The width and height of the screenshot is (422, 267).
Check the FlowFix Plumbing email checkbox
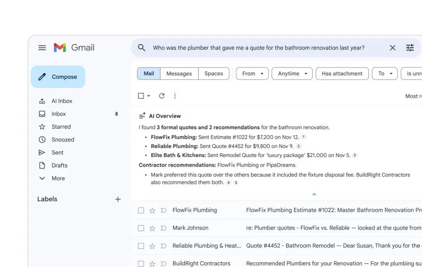pyautogui.click(x=141, y=210)
